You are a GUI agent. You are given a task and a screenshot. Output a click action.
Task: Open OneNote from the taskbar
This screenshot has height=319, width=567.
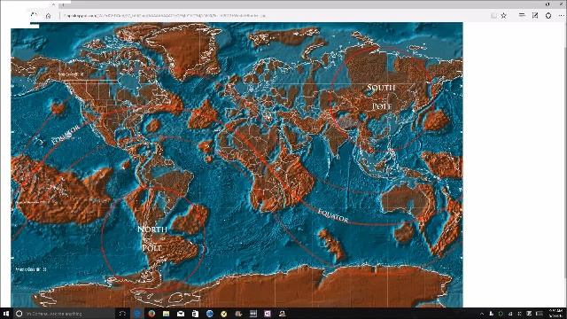pyautogui.click(x=268, y=314)
